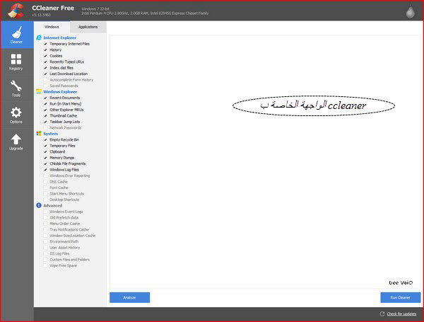Click the Internet Explorer category icon
Image resolution: width=424 pixels, height=322 pixels.
click(x=39, y=38)
